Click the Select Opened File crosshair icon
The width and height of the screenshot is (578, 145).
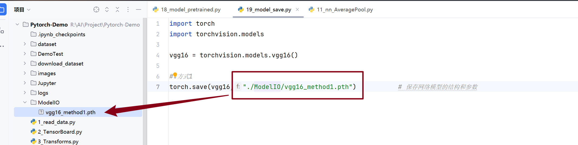pyautogui.click(x=96, y=9)
